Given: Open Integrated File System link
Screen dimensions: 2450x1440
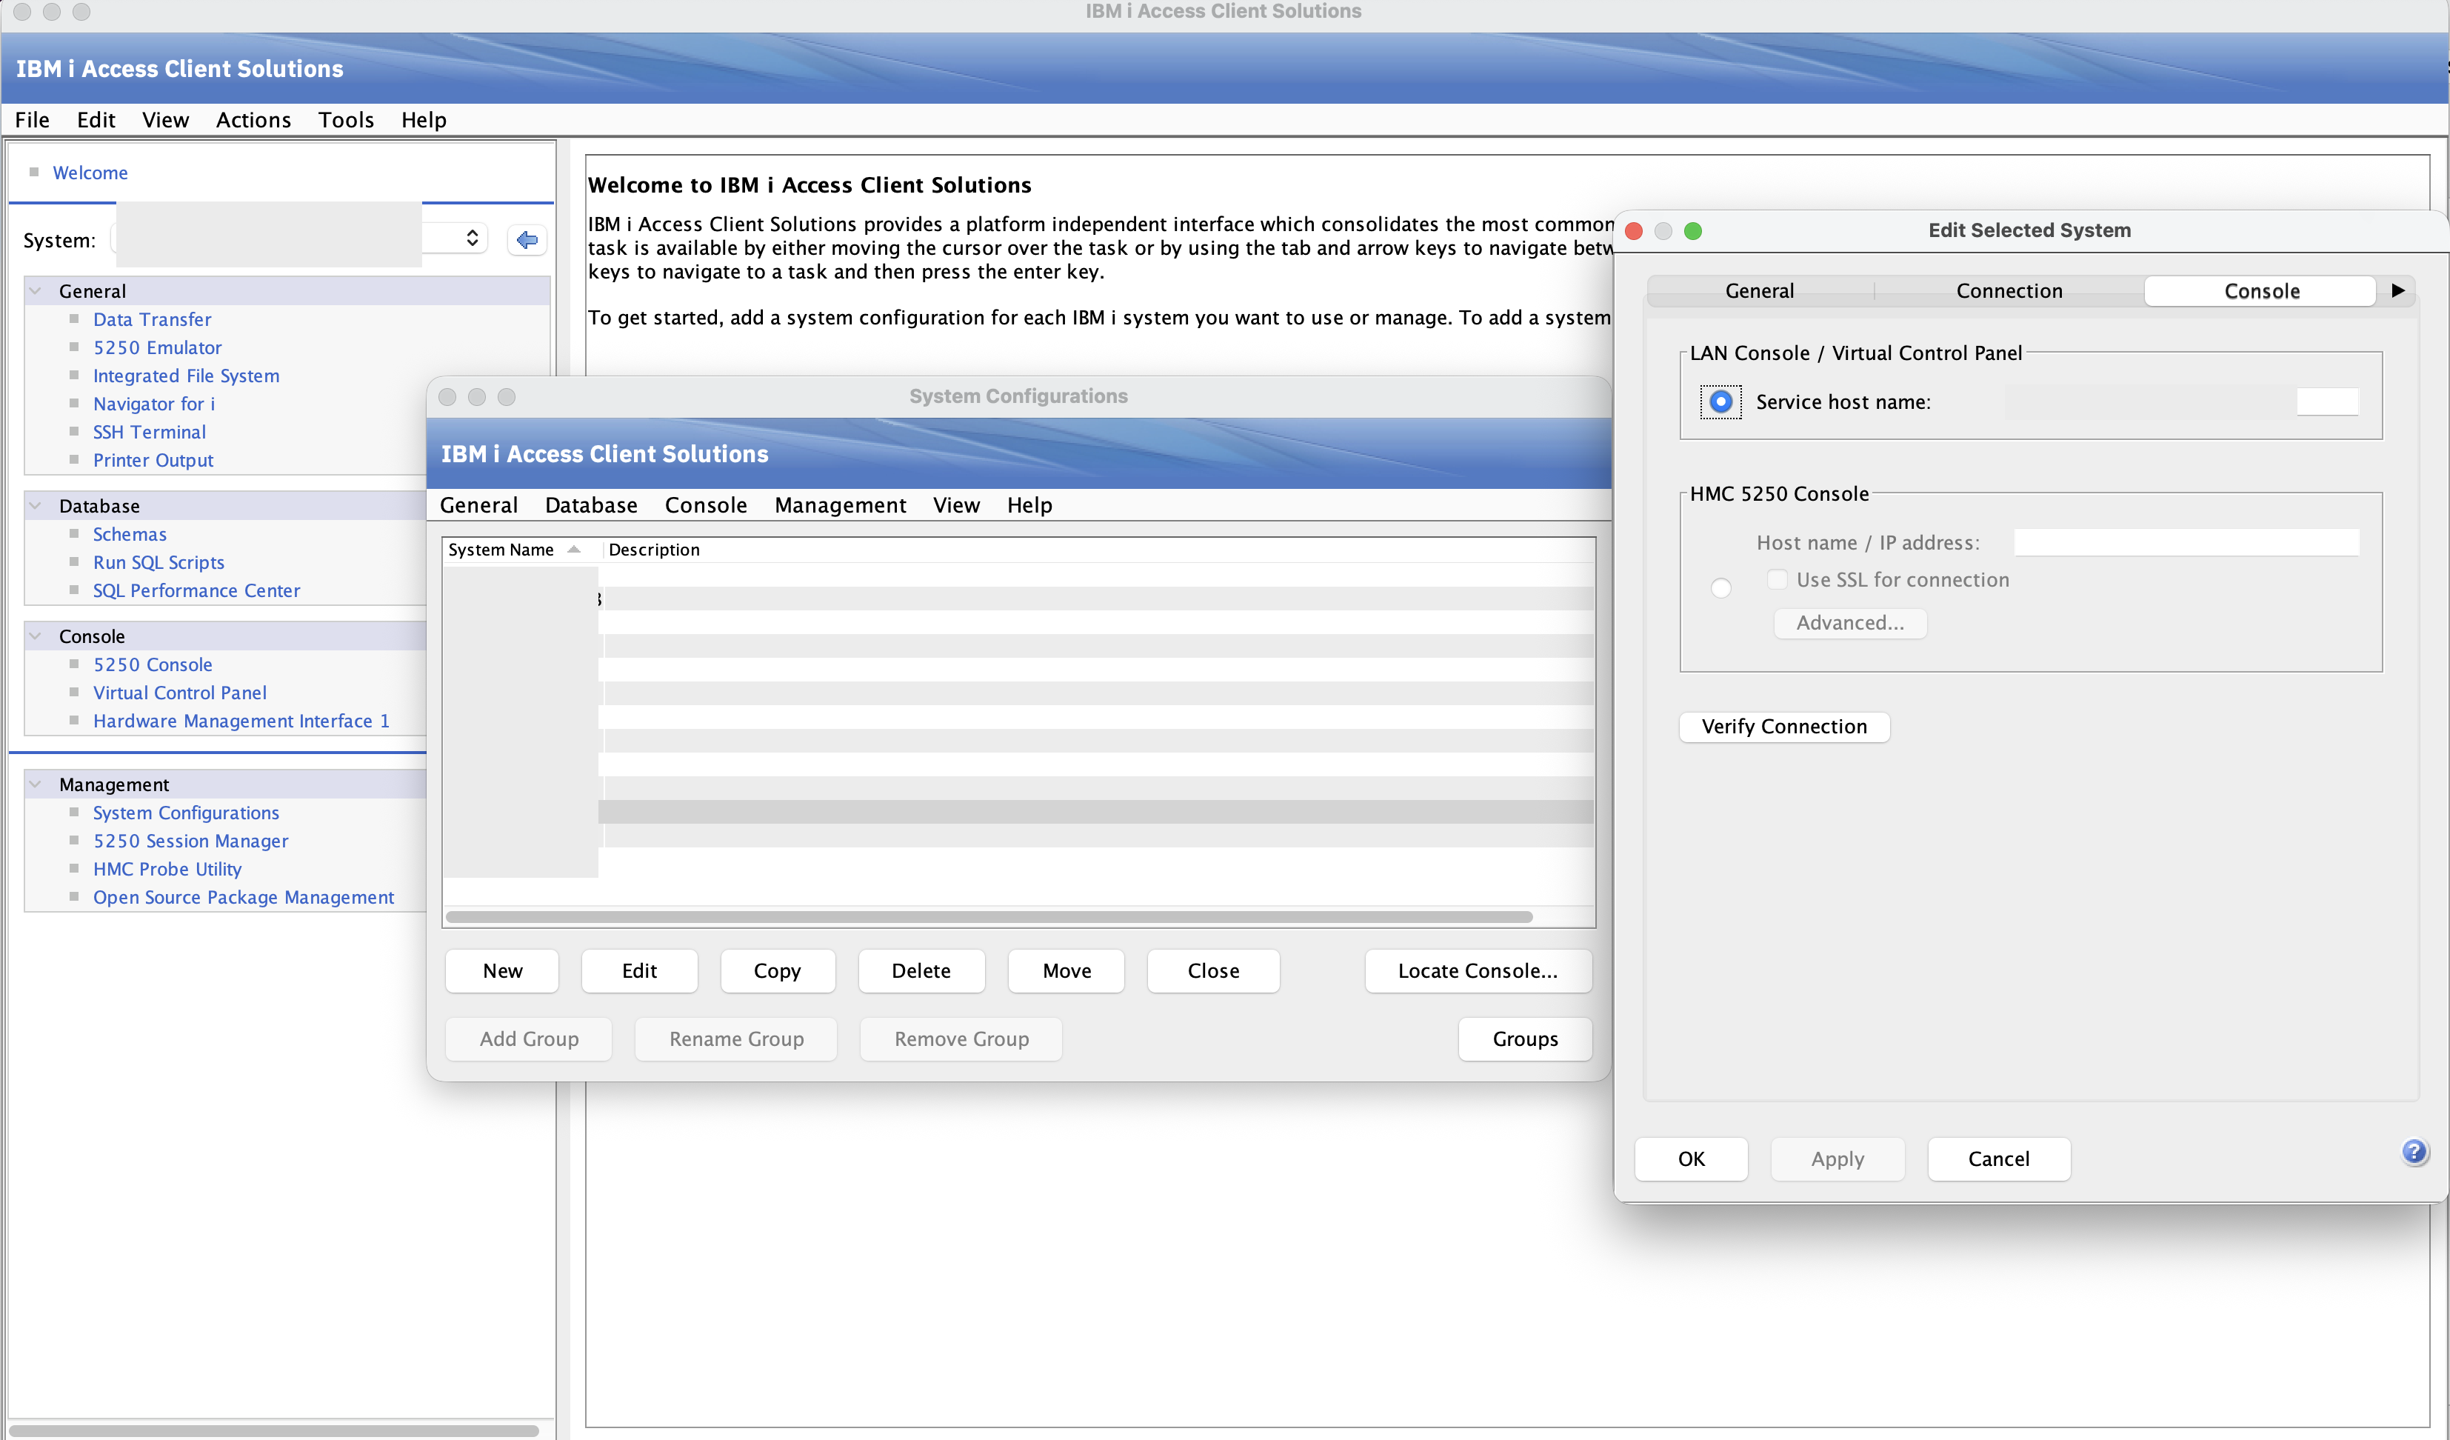Looking at the screenshot, I should tap(186, 376).
